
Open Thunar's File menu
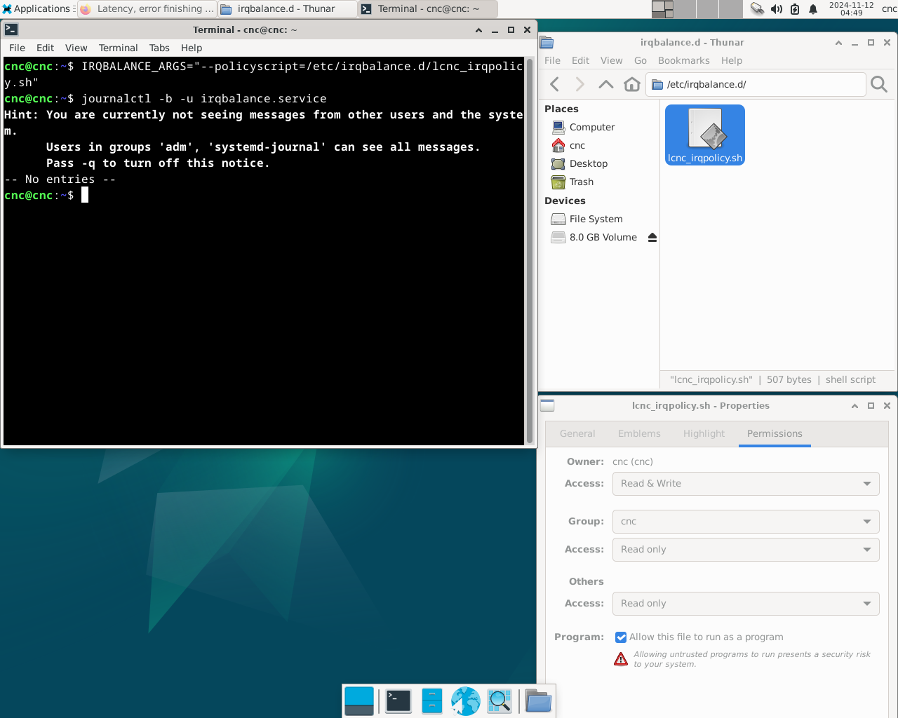point(552,60)
